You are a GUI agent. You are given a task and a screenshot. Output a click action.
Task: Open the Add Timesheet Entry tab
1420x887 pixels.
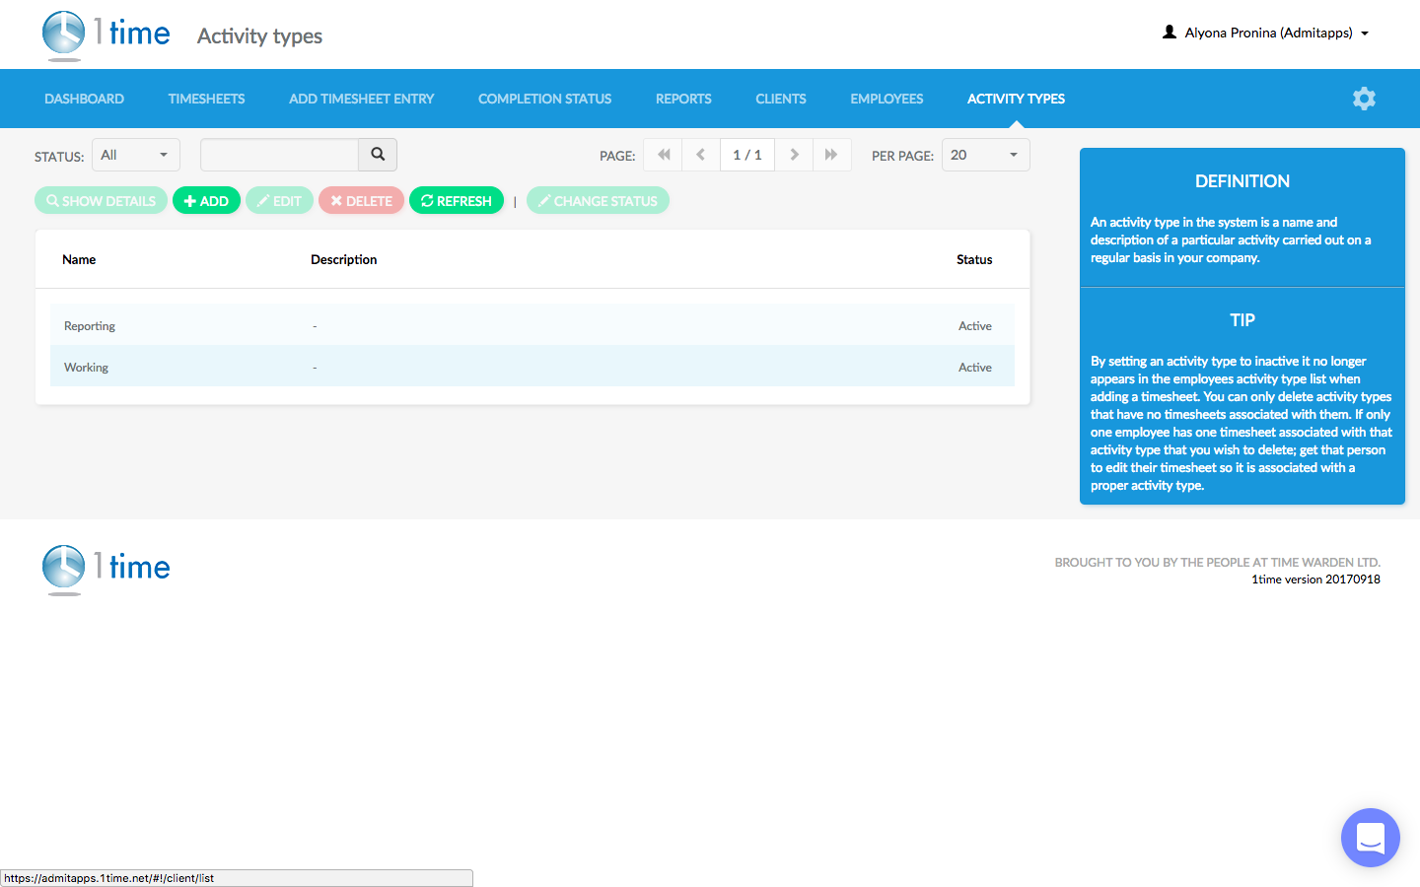pyautogui.click(x=361, y=99)
